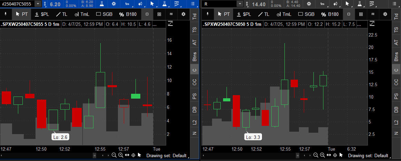Open left chart symbol dropdown arrow
This screenshot has height=161, width=401.
pyautogui.click(x=38, y=4)
